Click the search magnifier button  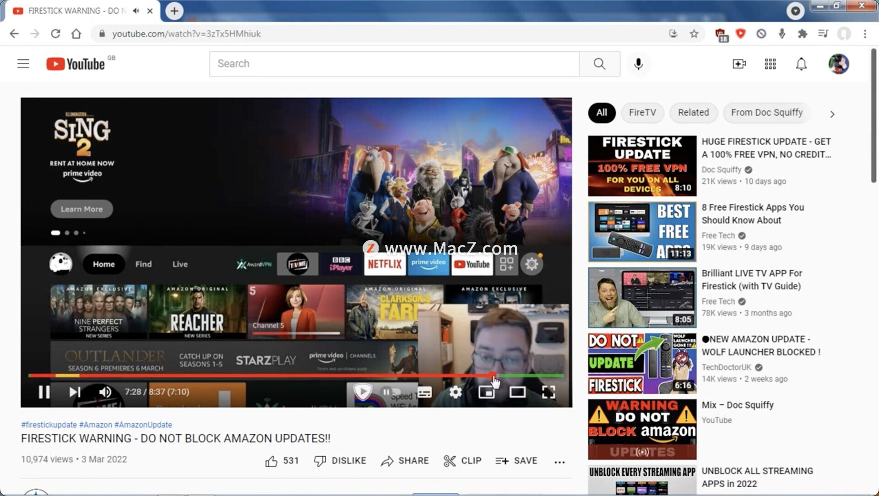599,64
